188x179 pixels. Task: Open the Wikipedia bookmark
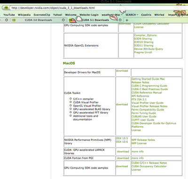(x=24, y=15)
